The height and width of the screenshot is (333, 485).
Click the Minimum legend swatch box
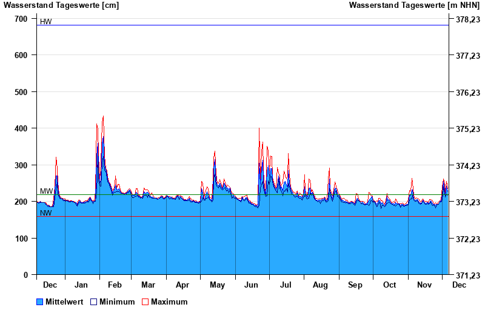93,302
